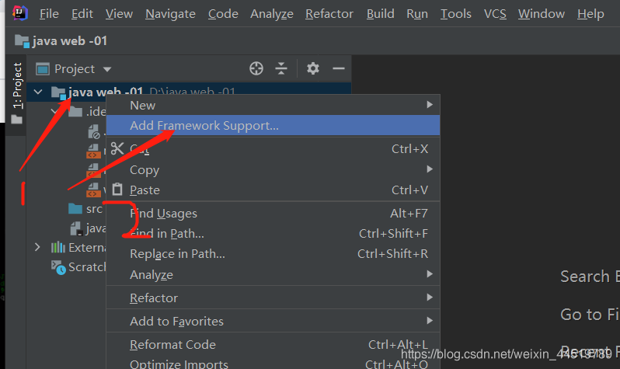Open the Tools menu

(455, 14)
